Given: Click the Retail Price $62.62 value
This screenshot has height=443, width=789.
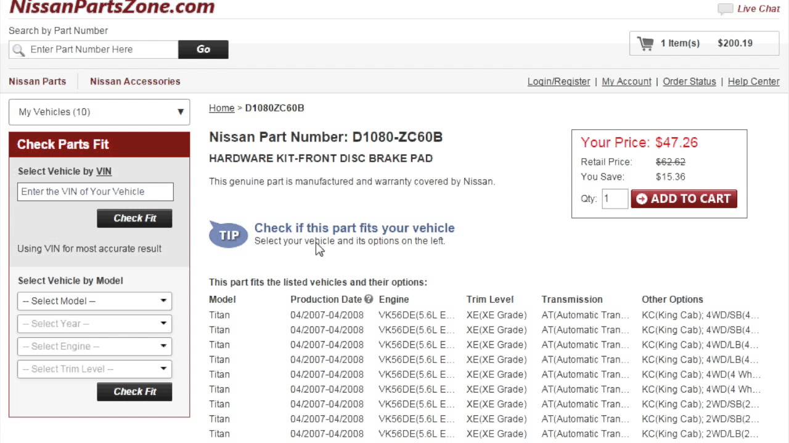Looking at the screenshot, I should tap(671, 162).
